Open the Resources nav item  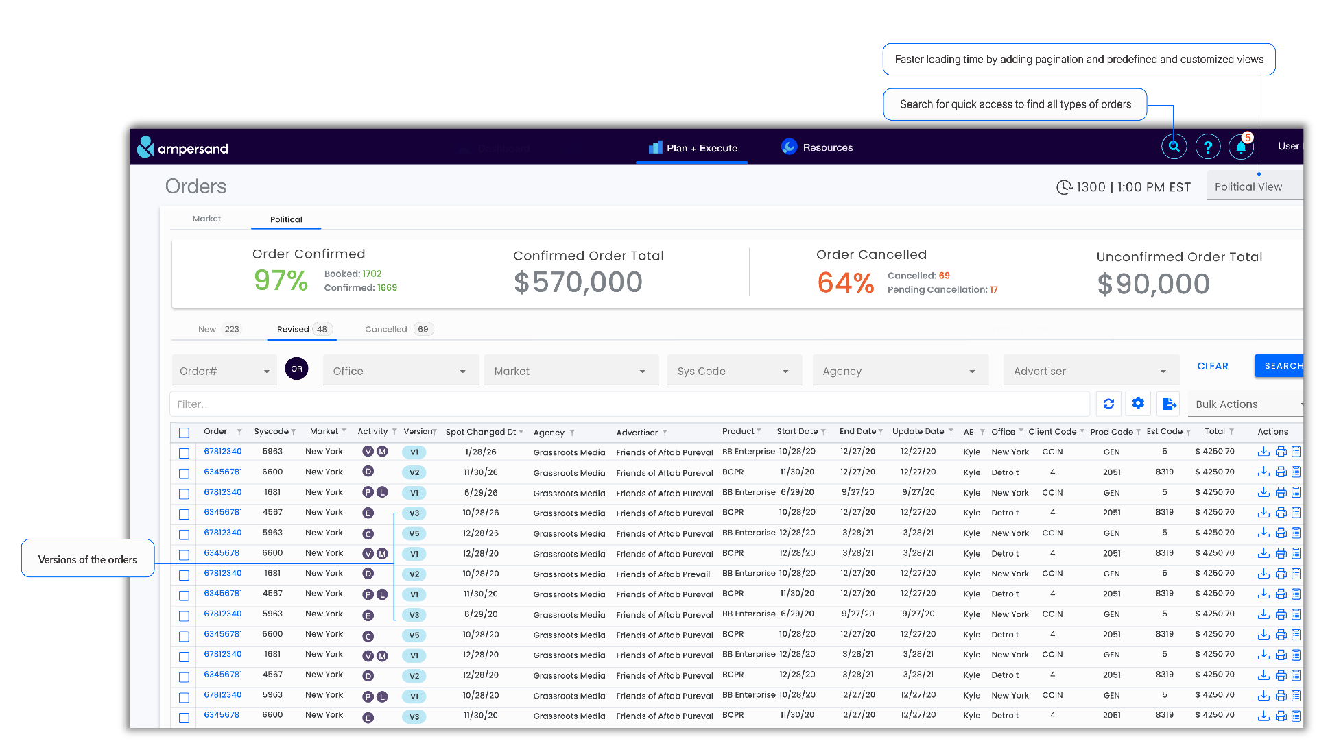tap(817, 147)
